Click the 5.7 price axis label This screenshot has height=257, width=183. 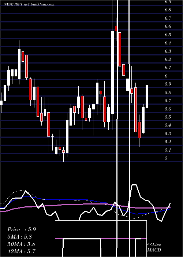168,101
